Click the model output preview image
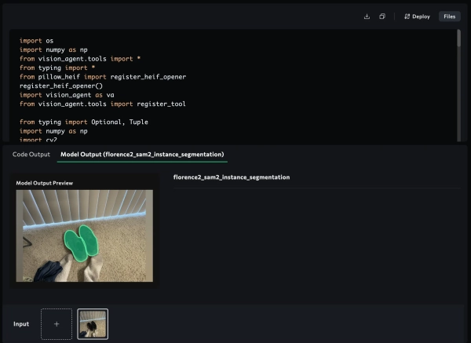Viewport: 471px width, 343px height. click(85, 235)
